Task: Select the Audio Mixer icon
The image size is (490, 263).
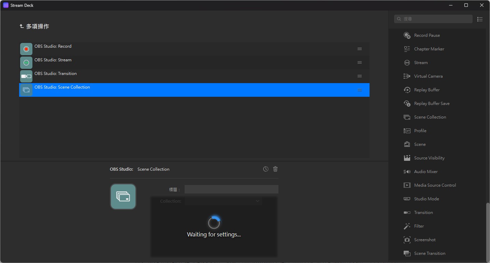Action: (x=407, y=172)
